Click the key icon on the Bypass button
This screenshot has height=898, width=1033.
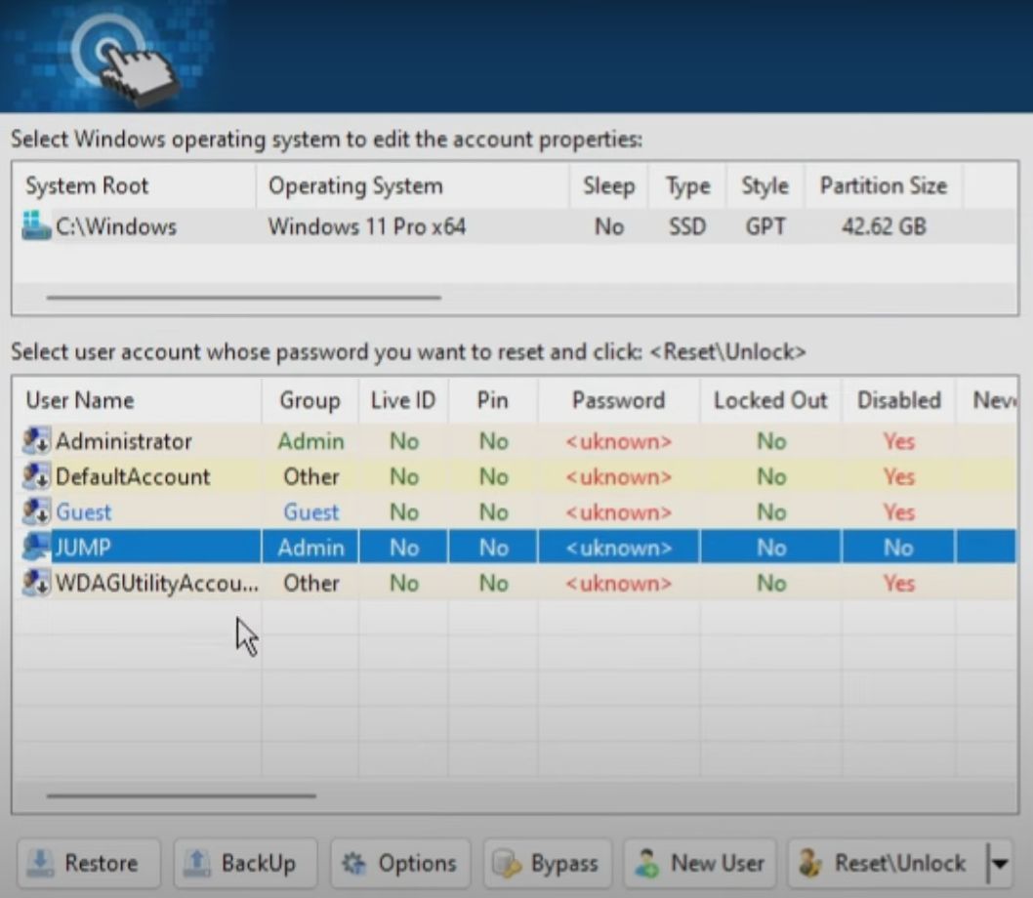pyautogui.click(x=506, y=863)
